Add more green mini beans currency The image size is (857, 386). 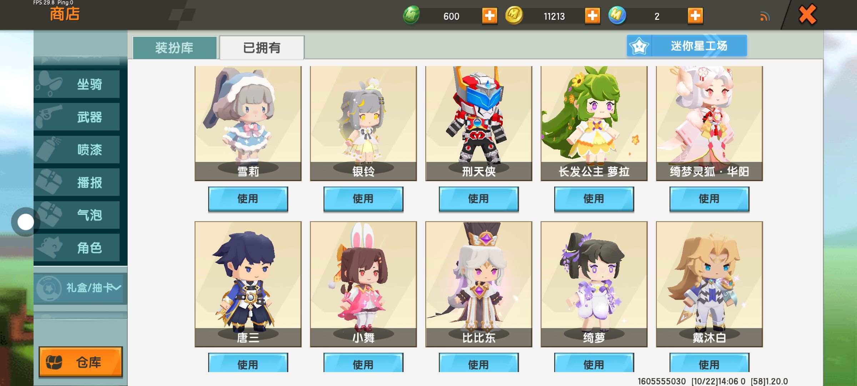490,16
